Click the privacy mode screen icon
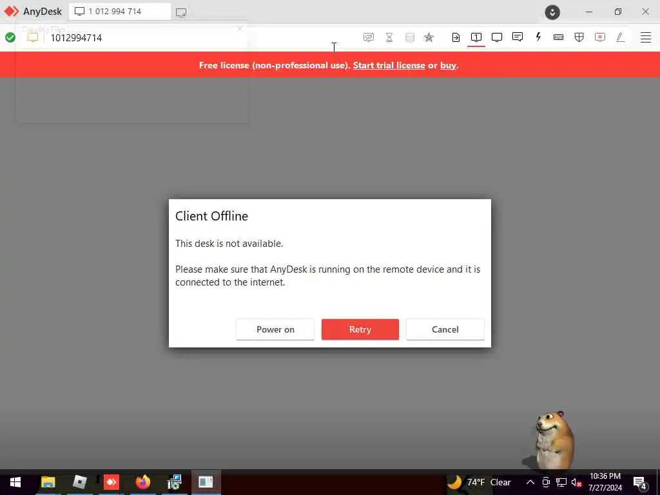 [368, 37]
